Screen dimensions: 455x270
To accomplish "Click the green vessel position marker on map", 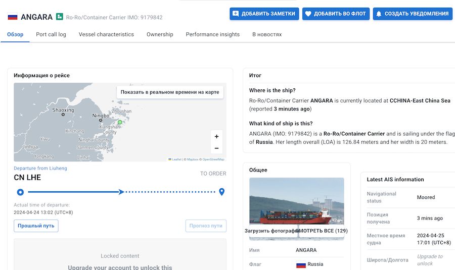I will (120, 122).
